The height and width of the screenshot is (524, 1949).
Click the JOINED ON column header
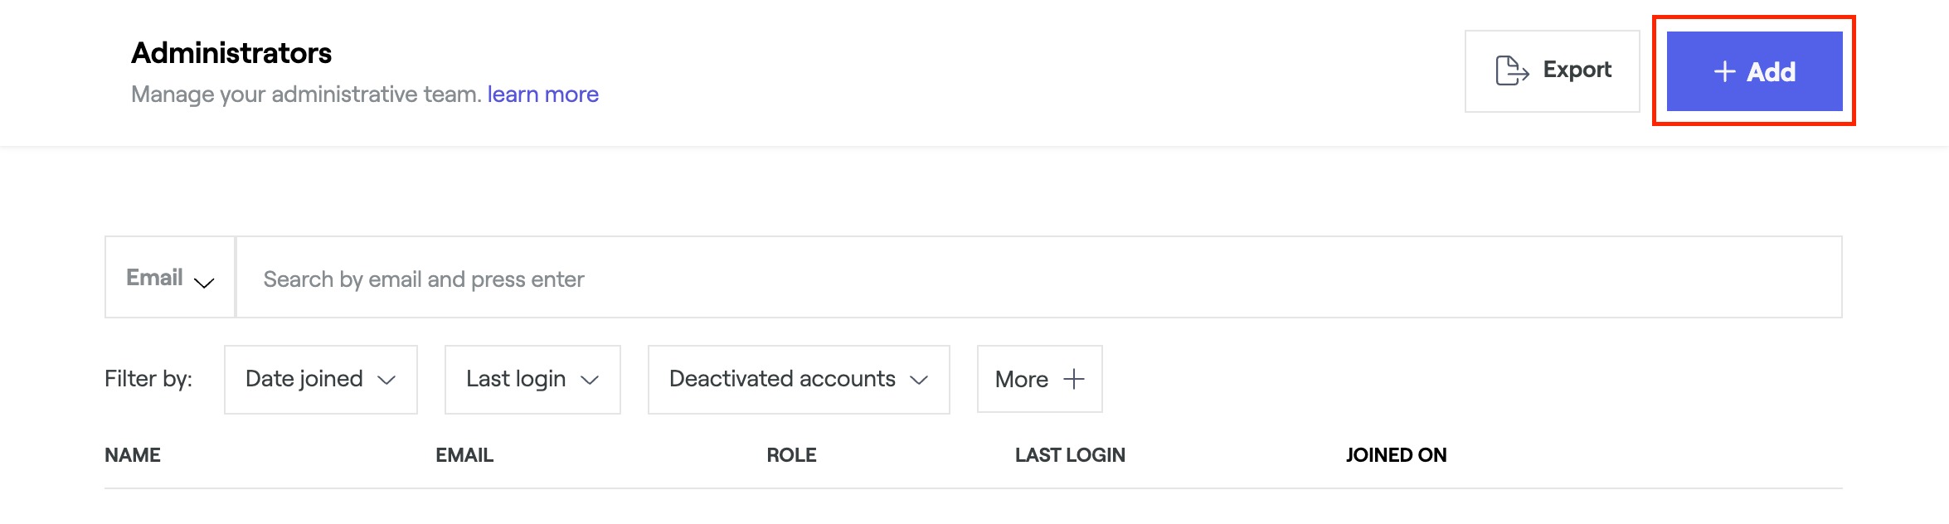point(1396,455)
